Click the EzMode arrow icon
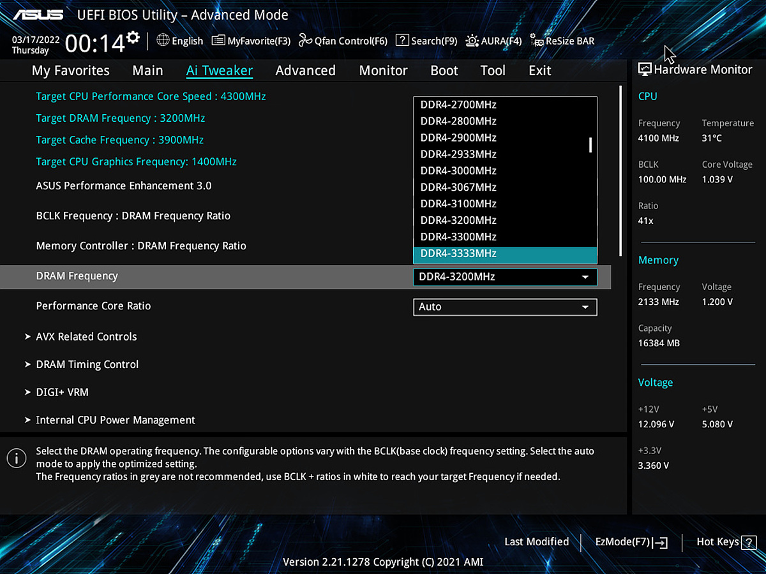The width and height of the screenshot is (766, 574). 660,543
